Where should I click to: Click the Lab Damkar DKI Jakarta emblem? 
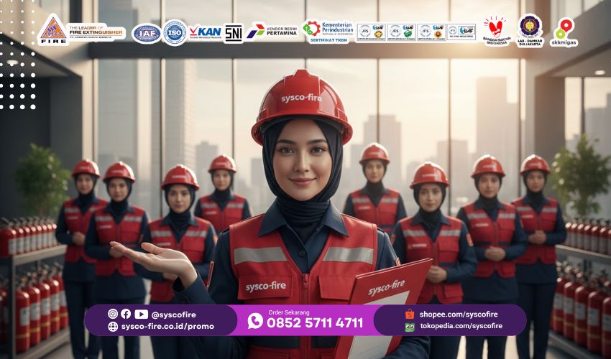(x=530, y=30)
